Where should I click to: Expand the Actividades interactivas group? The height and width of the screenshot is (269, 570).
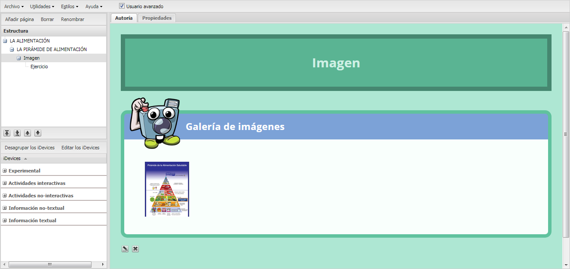click(5, 183)
